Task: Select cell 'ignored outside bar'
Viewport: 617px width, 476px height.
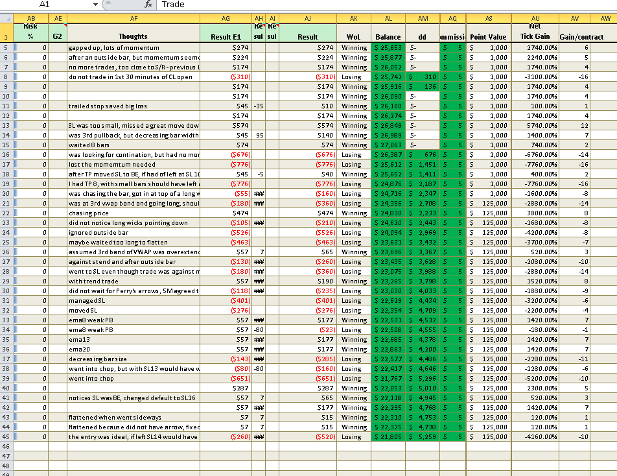Action: tap(134, 232)
